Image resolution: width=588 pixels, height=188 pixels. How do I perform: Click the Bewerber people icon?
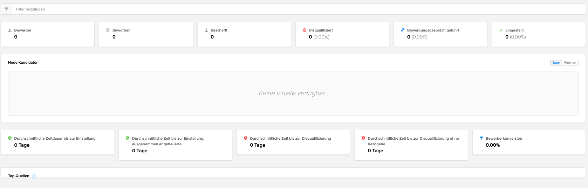(x=10, y=30)
